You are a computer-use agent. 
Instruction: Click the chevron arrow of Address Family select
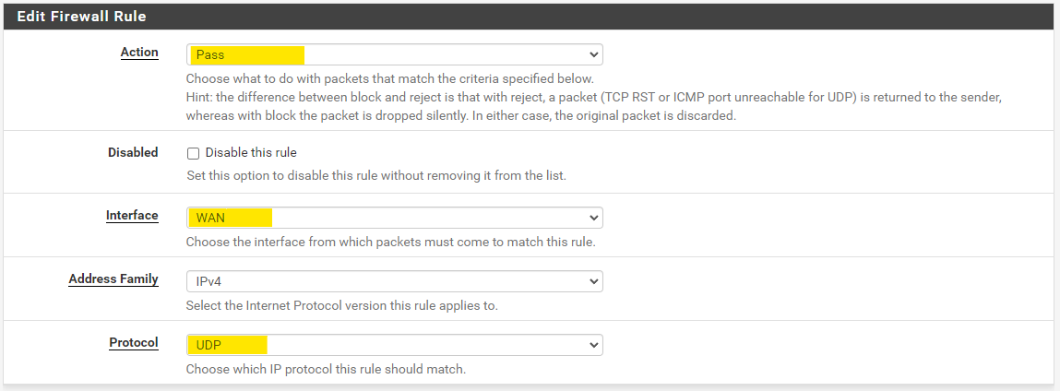[x=593, y=281]
